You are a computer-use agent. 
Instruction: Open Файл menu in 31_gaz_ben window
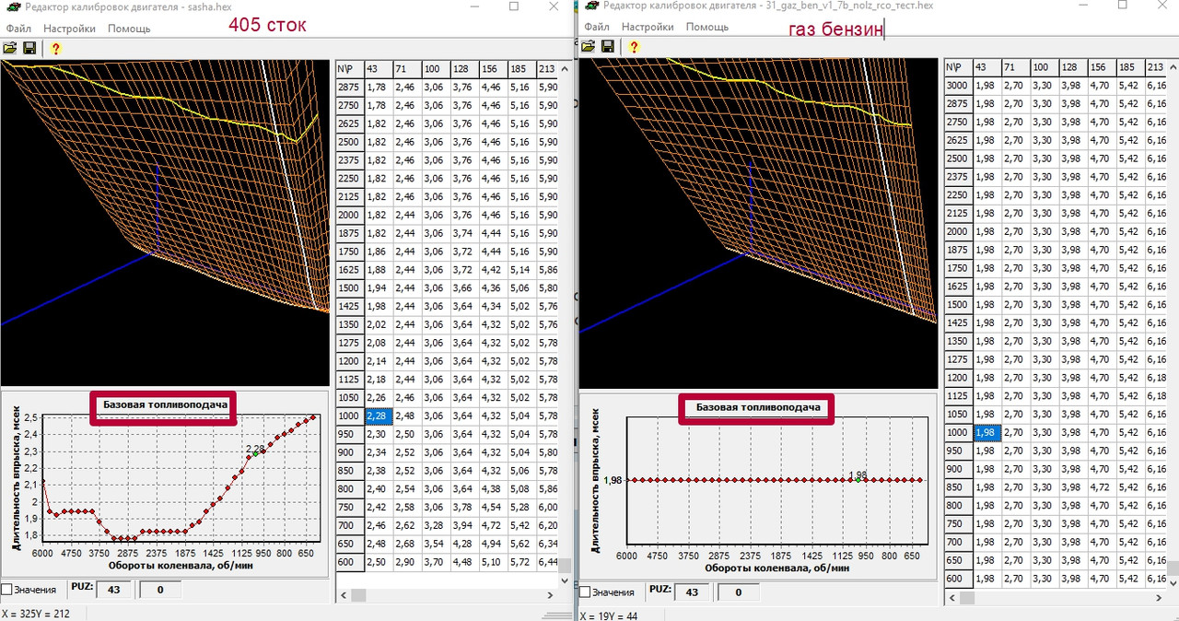point(596,27)
